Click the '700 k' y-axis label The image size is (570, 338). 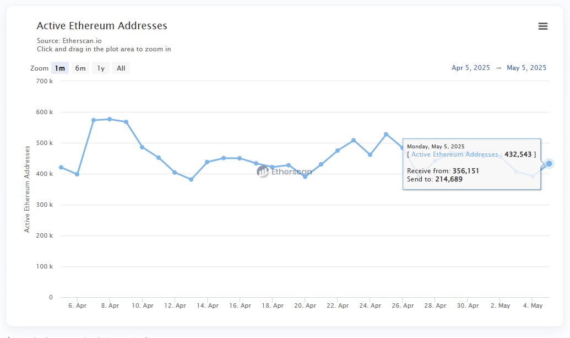pyautogui.click(x=45, y=81)
